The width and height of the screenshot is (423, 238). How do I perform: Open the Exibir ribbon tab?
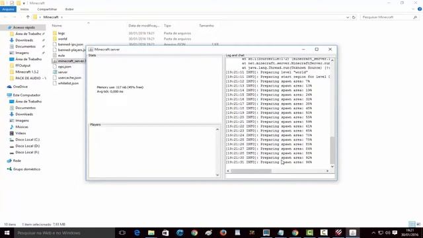click(x=69, y=9)
